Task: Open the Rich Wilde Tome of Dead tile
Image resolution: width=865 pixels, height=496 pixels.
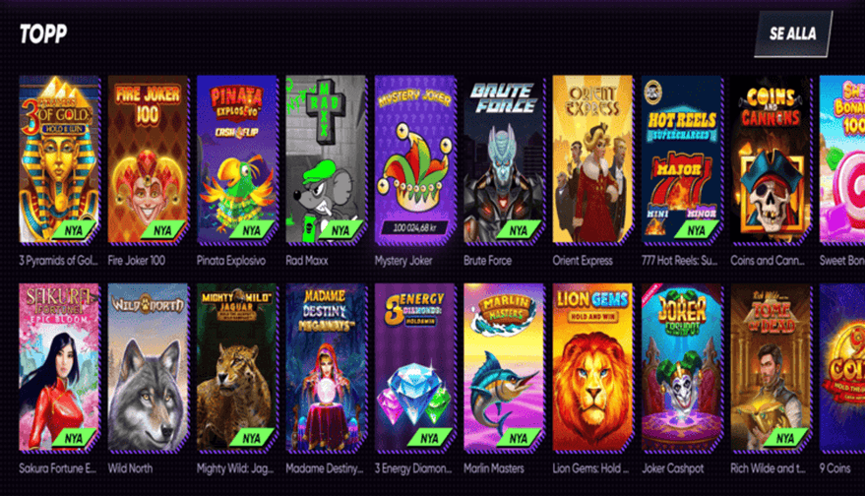Action: pos(772,367)
